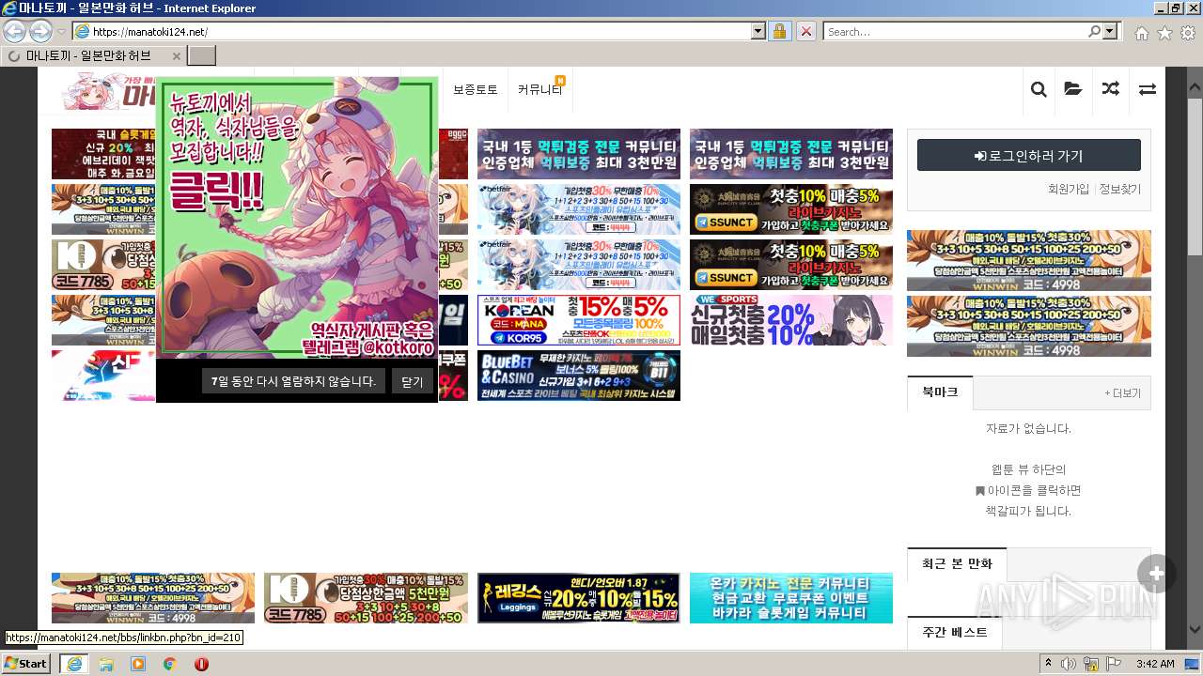Click the Internet Explorer taskbar icon

coord(73,663)
